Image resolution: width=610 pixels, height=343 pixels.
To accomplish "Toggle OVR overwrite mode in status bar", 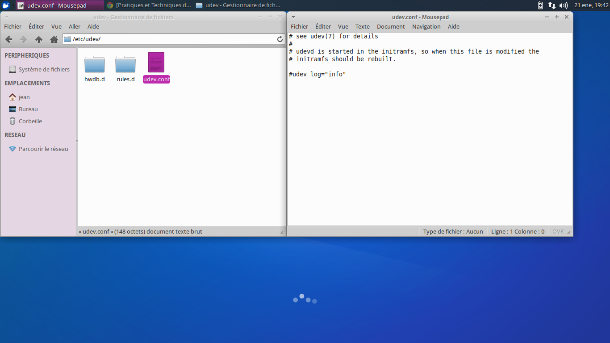I will [x=558, y=232].
